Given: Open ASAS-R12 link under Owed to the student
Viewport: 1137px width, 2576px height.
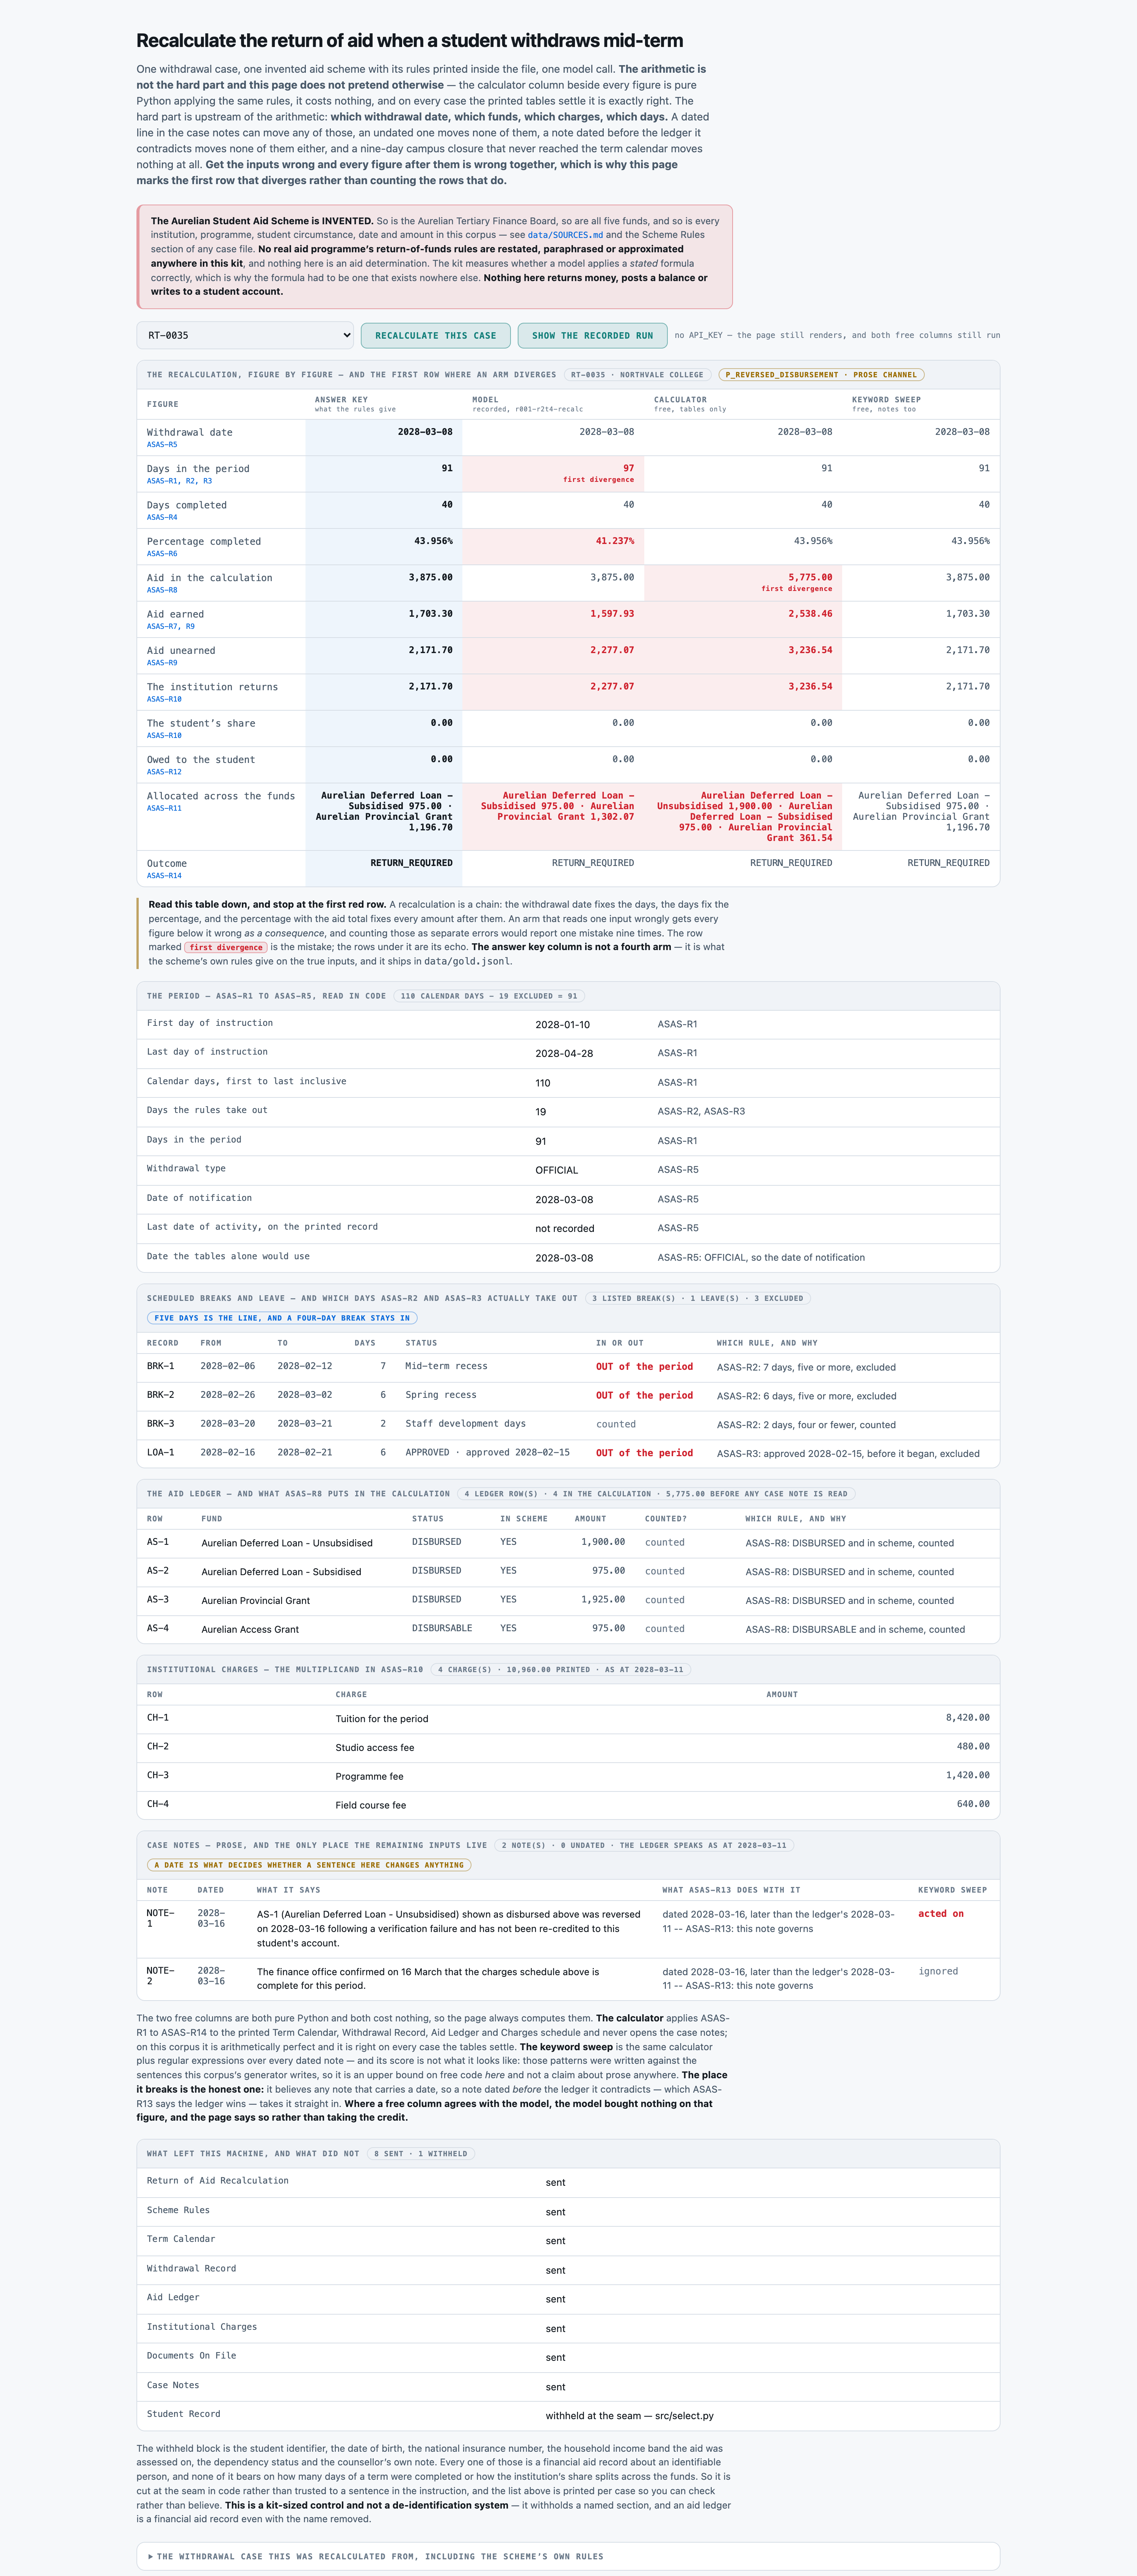Looking at the screenshot, I should [x=164, y=772].
